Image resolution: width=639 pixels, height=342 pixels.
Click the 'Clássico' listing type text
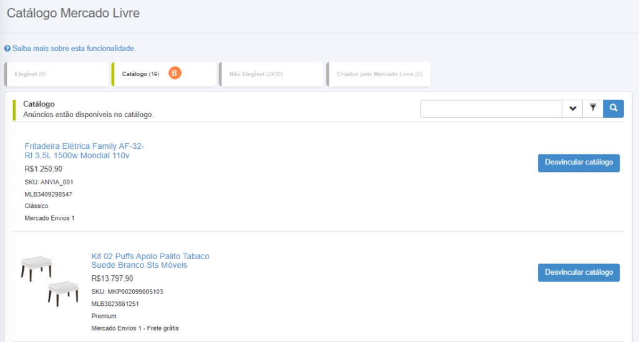36,206
